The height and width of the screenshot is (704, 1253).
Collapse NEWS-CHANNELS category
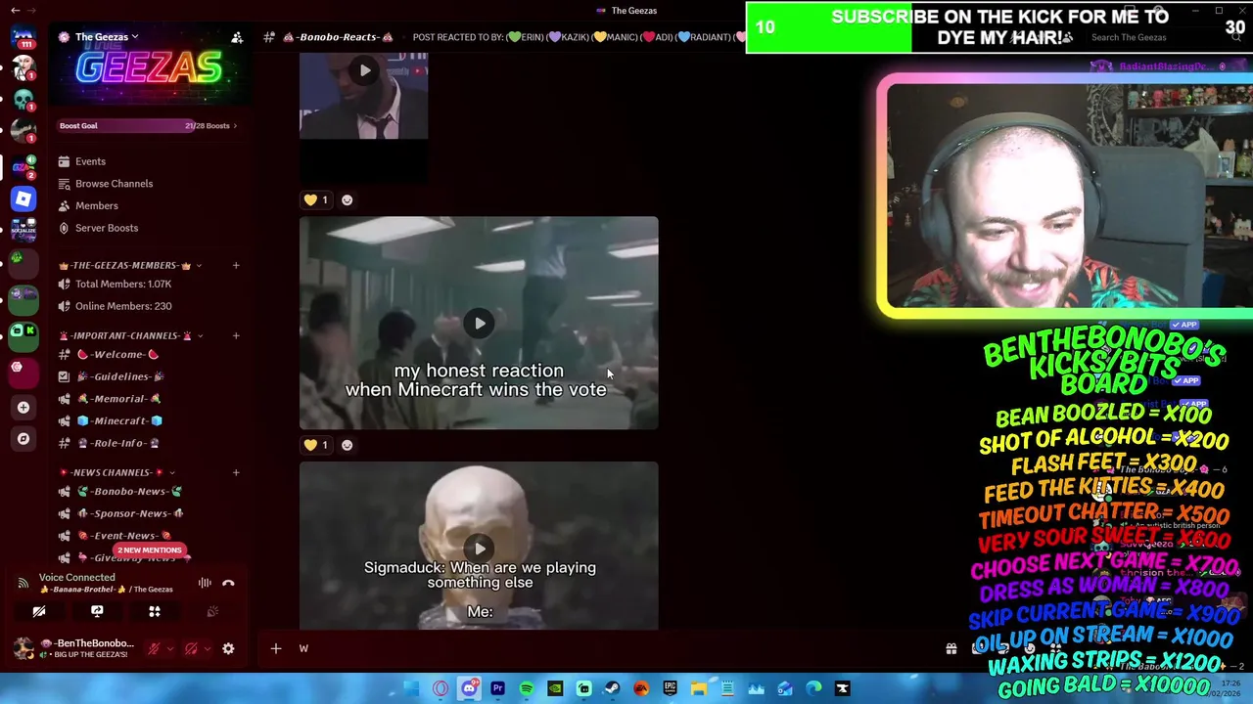tap(172, 472)
